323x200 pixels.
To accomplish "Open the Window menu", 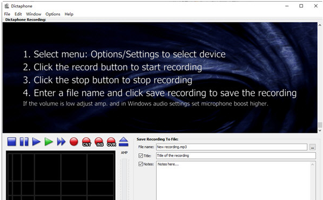I will 34,14.
